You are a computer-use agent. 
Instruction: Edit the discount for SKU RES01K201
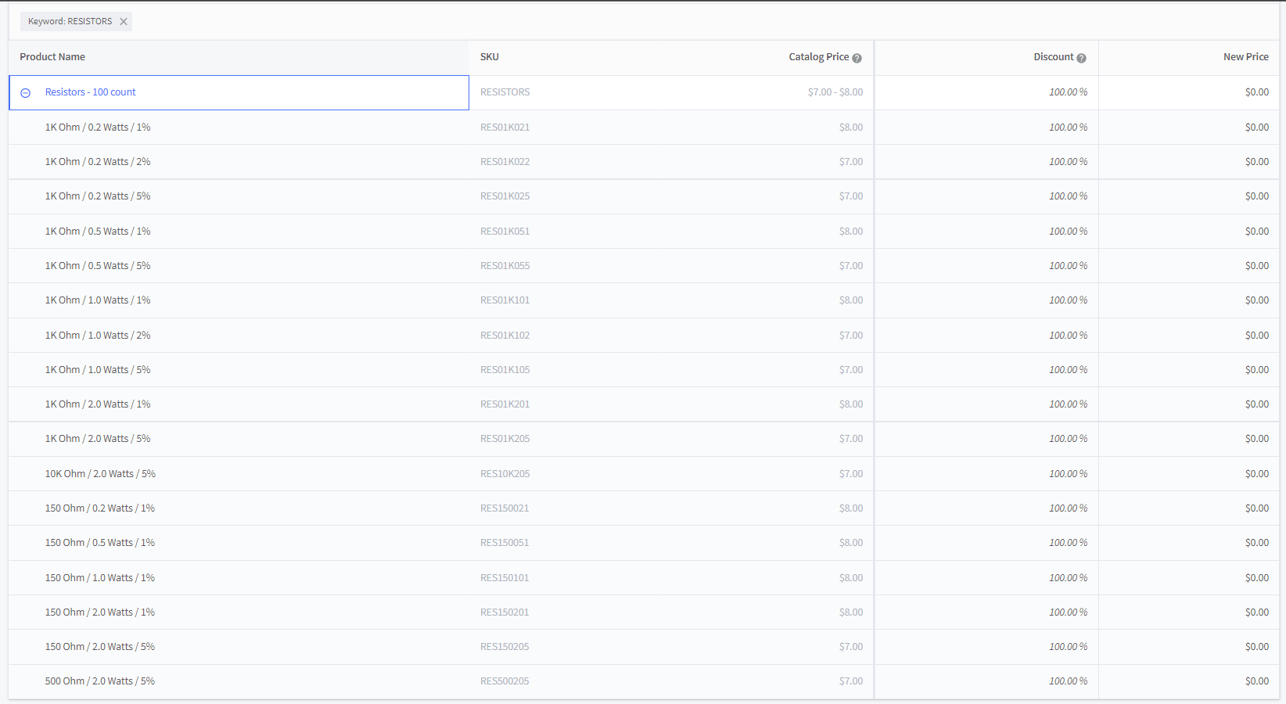986,404
